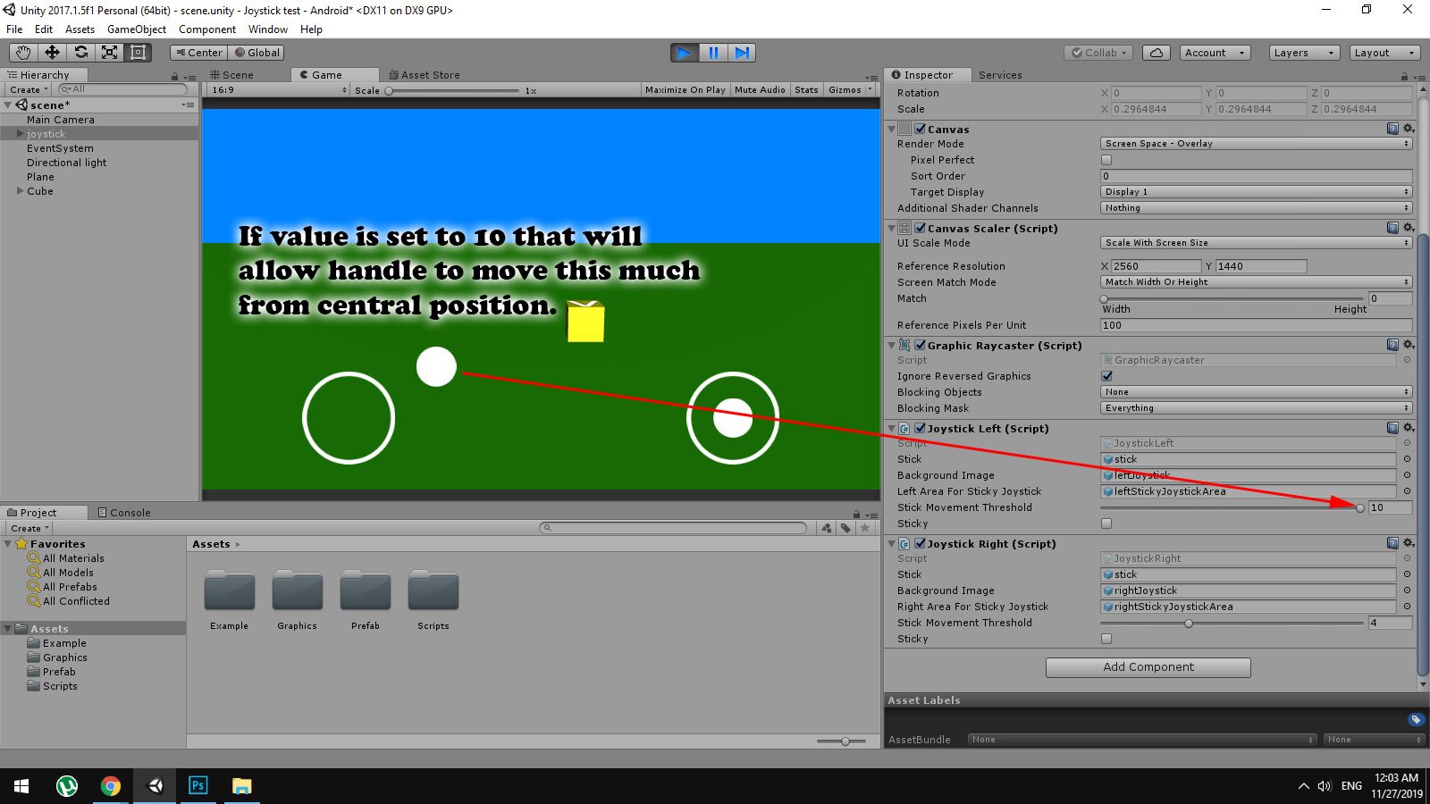This screenshot has width=1430, height=804.
Task: Open the Component menu
Action: [207, 29]
